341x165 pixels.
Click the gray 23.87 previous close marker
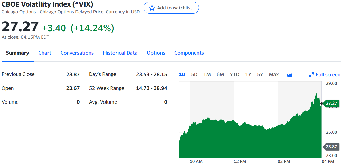331,147
